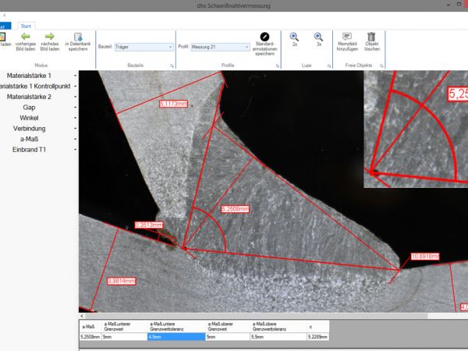Click the a-Maß untere Grenzwerttoleranz column header
Viewport: 468px width, 351px height.
pyautogui.click(x=176, y=327)
